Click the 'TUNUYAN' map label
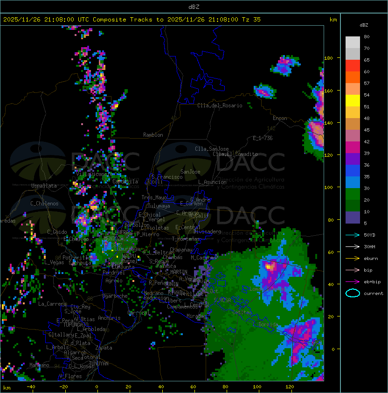The height and width of the screenshot is (393, 388). (99, 364)
